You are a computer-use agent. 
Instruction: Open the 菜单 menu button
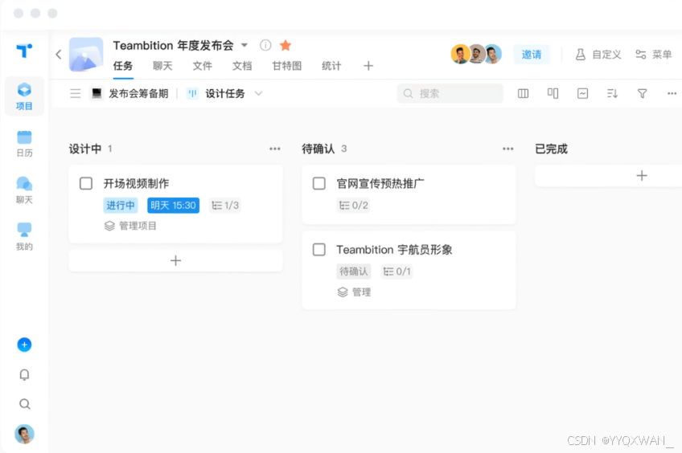pos(654,55)
